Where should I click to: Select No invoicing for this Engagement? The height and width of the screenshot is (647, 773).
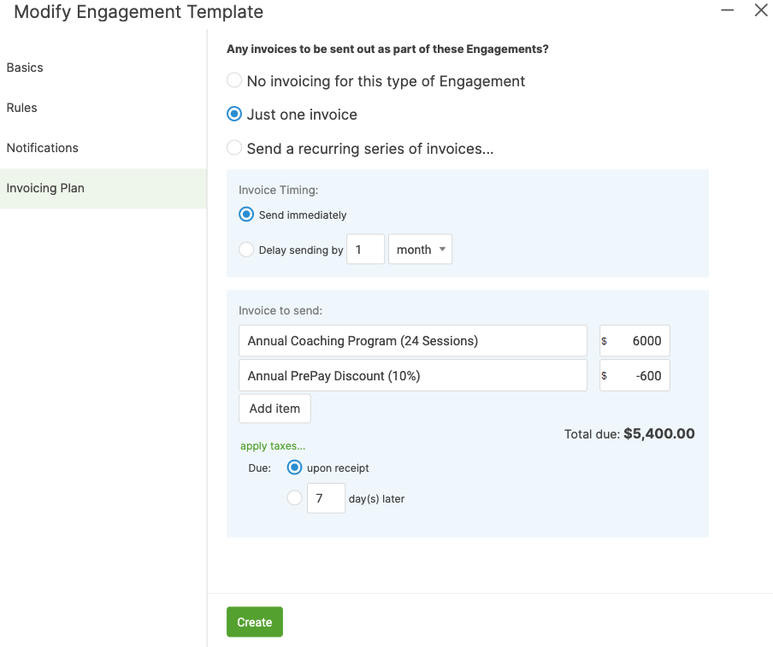pyautogui.click(x=234, y=81)
